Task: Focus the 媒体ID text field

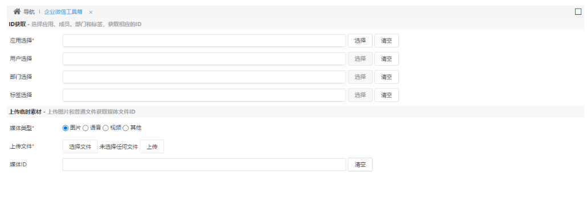Action: click(204, 165)
